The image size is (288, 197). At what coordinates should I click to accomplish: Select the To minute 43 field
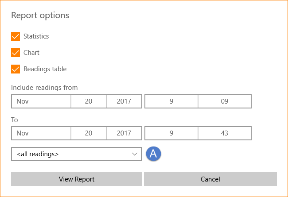click(x=225, y=133)
